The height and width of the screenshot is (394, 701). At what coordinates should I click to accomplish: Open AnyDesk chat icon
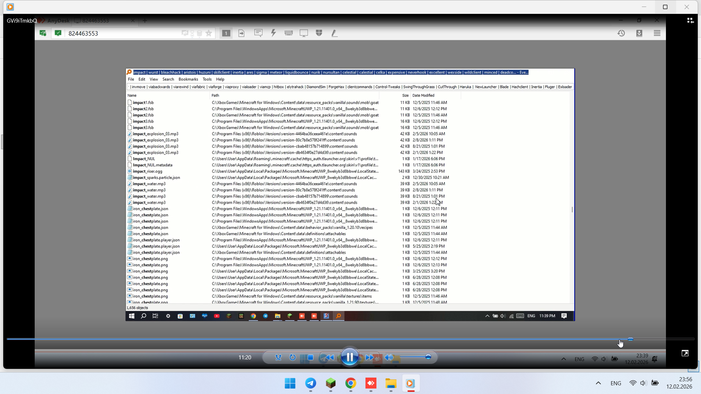click(x=258, y=33)
